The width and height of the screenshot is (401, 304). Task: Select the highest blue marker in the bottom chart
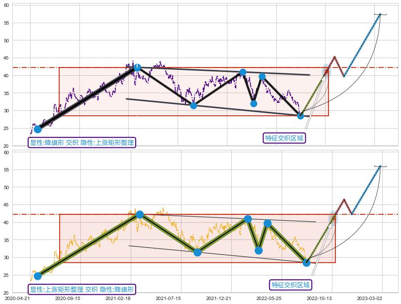tap(140, 214)
